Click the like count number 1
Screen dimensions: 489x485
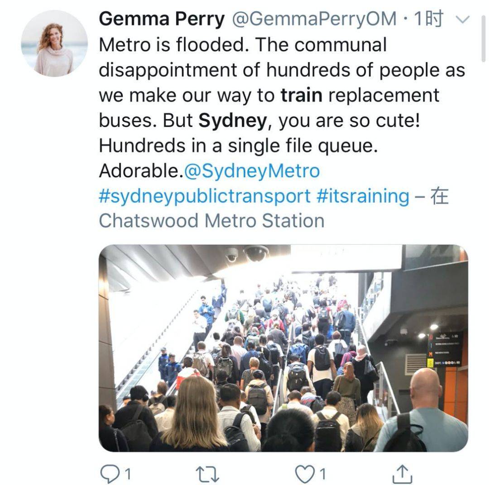tap(323, 475)
